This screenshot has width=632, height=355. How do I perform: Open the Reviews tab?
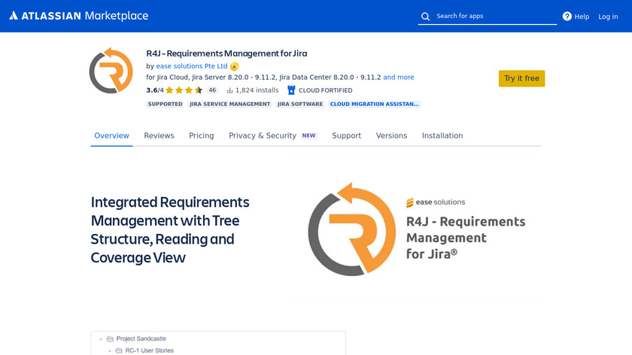pyautogui.click(x=159, y=136)
